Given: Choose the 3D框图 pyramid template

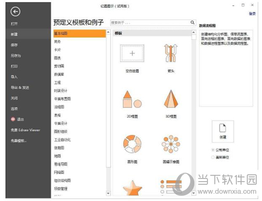Looking at the screenshot, I should (x=171, y=99).
